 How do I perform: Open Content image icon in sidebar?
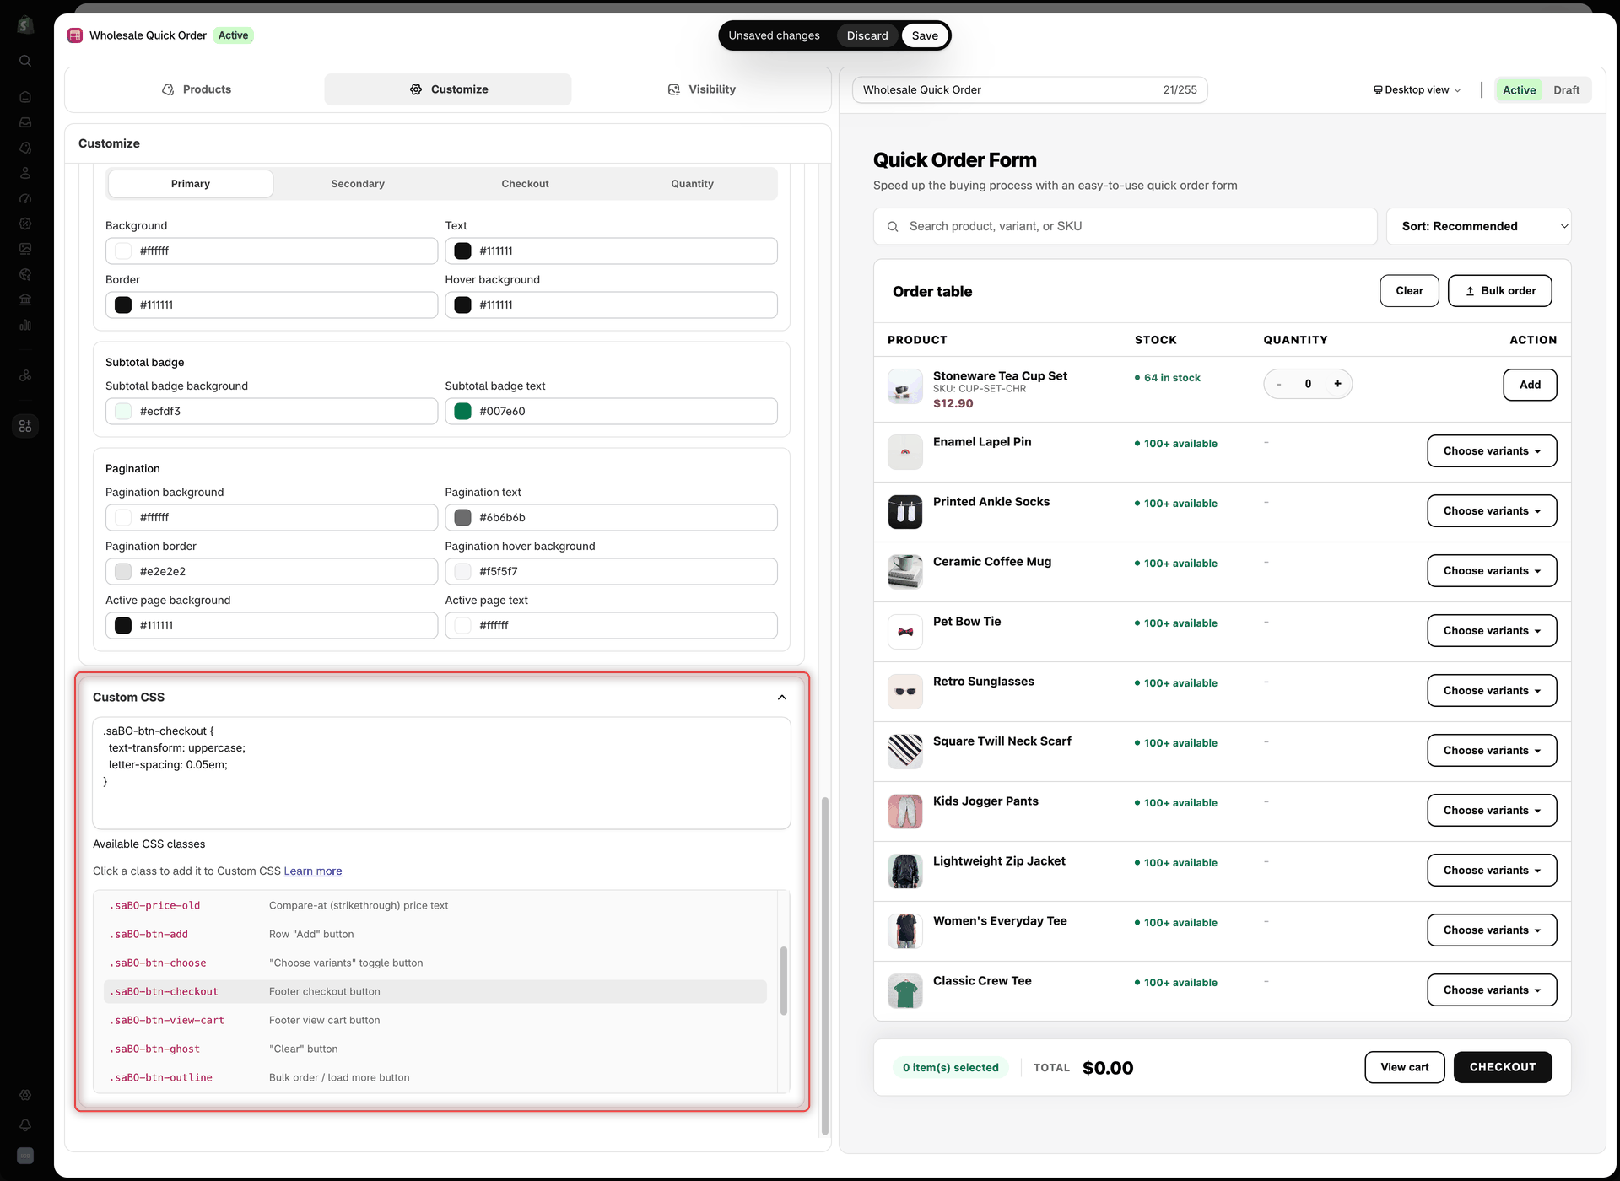pyautogui.click(x=25, y=249)
